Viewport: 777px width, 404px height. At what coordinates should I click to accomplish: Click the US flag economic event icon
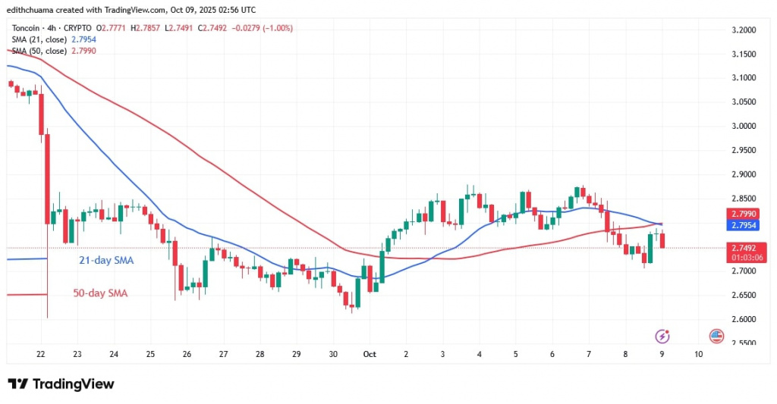coord(715,335)
